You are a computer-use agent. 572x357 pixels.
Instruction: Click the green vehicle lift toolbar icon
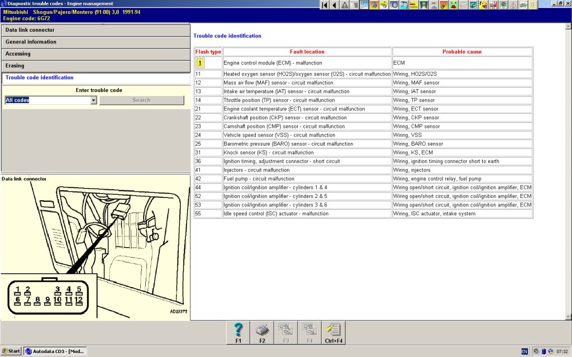(x=424, y=5)
